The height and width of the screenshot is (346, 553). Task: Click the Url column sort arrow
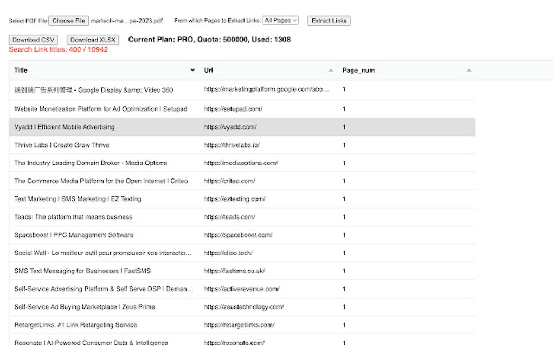[331, 71]
